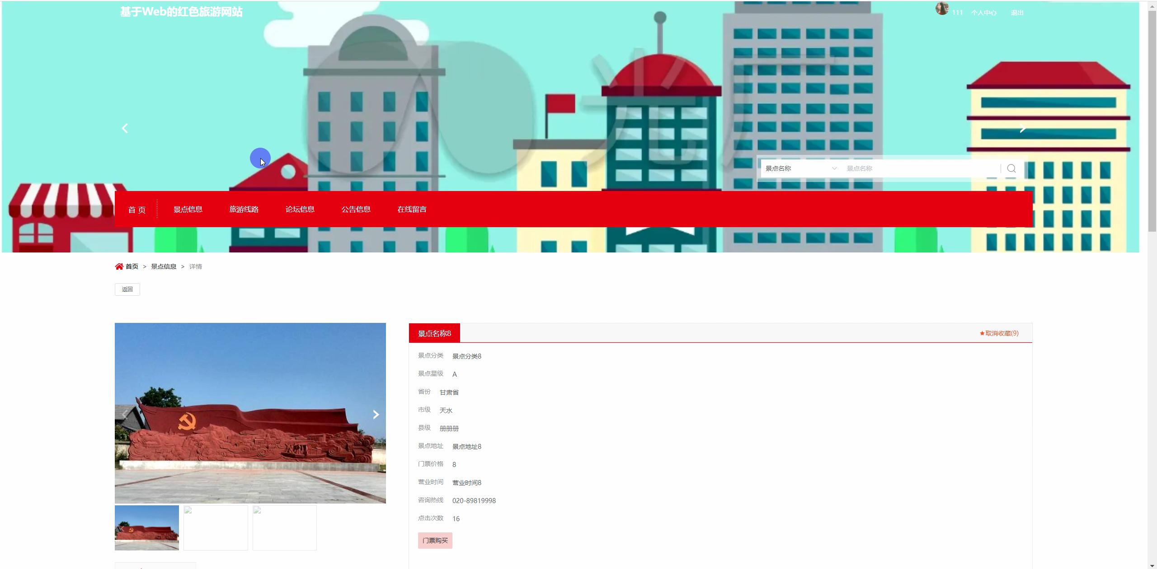The image size is (1157, 569).
Task: Open 论坛信息 navigation menu item
Action: click(300, 209)
